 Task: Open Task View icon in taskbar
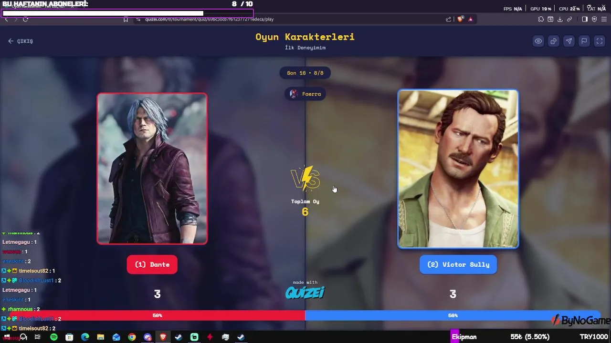[x=37, y=337]
